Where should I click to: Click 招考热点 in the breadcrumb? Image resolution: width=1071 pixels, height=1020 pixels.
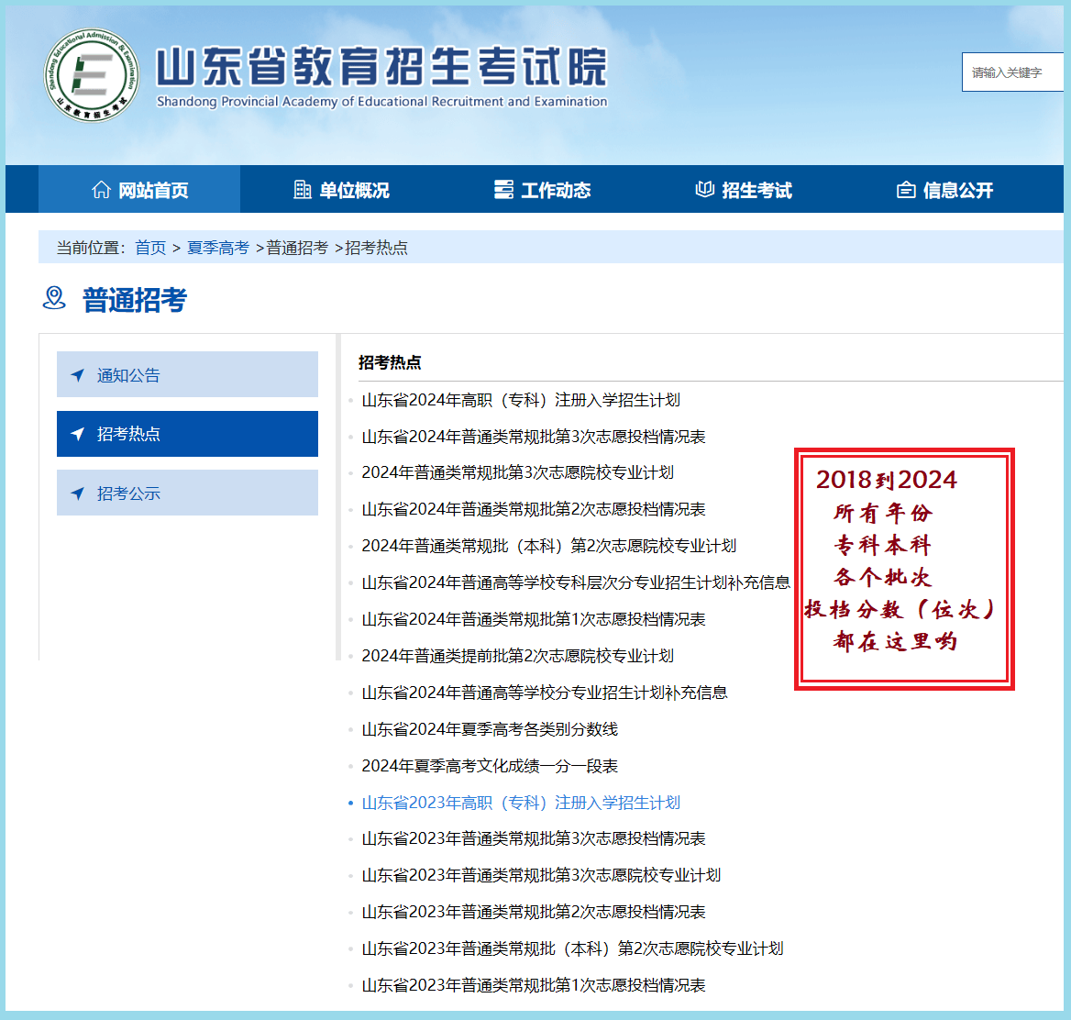[x=376, y=248]
